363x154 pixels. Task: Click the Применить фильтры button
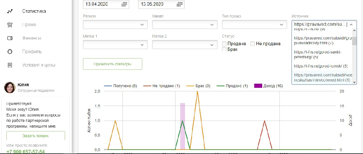(x=113, y=64)
